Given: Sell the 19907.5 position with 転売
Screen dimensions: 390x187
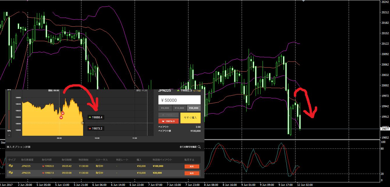Looking at the screenshot, I should pos(192,173).
